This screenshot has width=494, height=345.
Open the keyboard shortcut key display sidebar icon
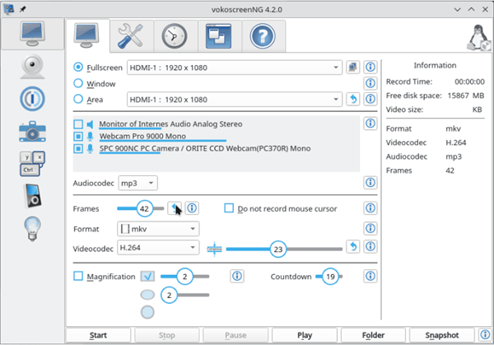[x=31, y=161]
